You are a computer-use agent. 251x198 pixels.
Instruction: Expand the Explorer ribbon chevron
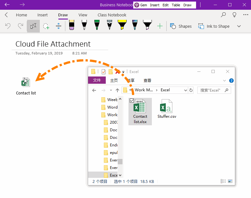[224, 81]
